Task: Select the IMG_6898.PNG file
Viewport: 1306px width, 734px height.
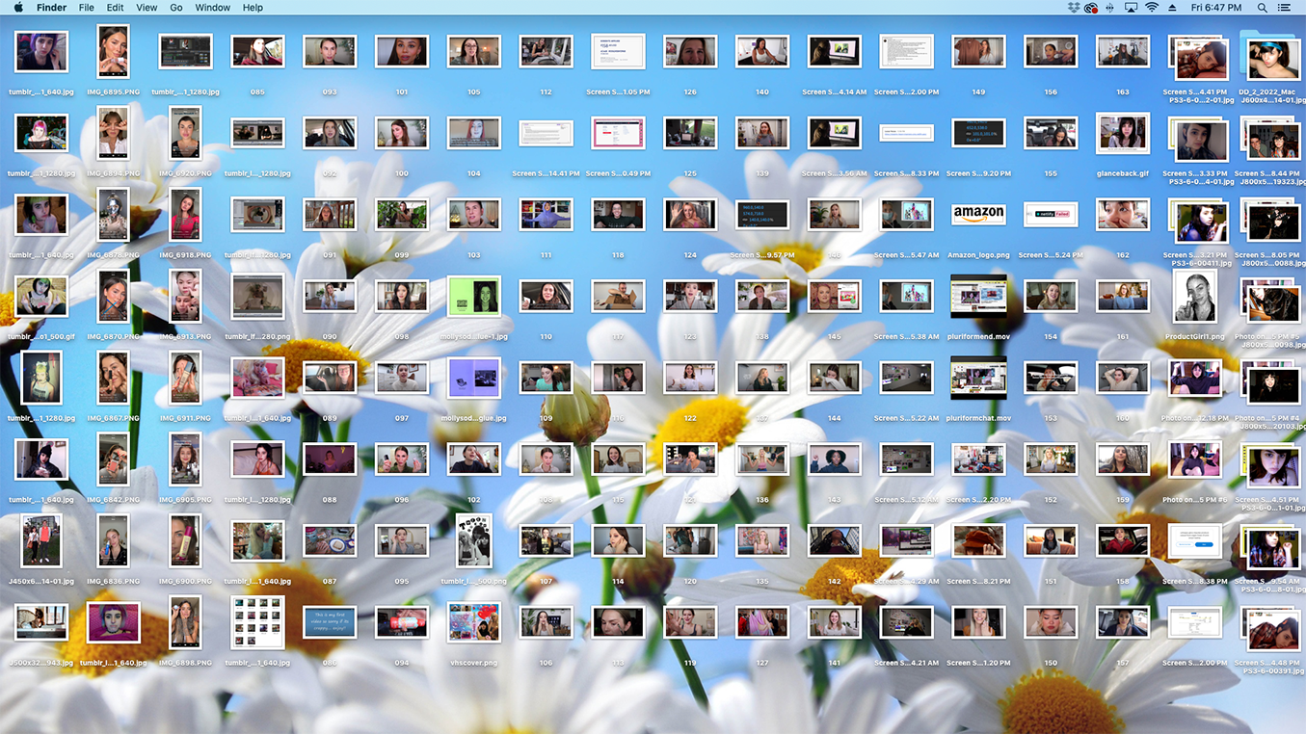Action: [185, 622]
